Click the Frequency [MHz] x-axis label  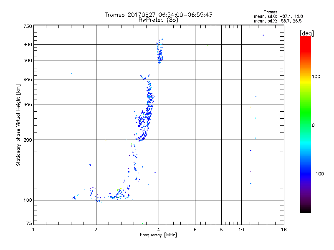(158, 235)
